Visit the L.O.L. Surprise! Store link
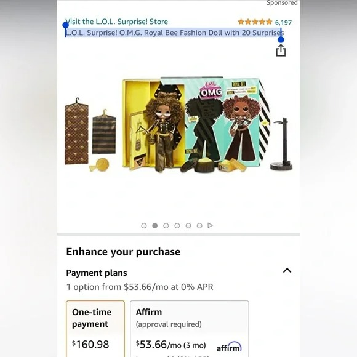This screenshot has height=357, width=357. point(117,22)
